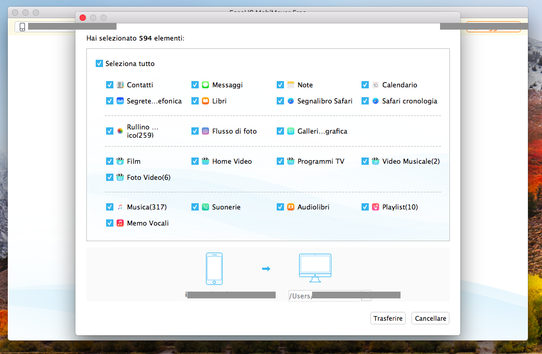
Task: Click the computer destination monitor icon
Action: coord(315,268)
